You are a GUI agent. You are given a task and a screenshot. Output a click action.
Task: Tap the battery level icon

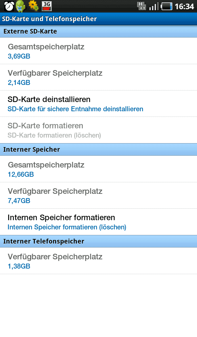[x=166, y=6]
